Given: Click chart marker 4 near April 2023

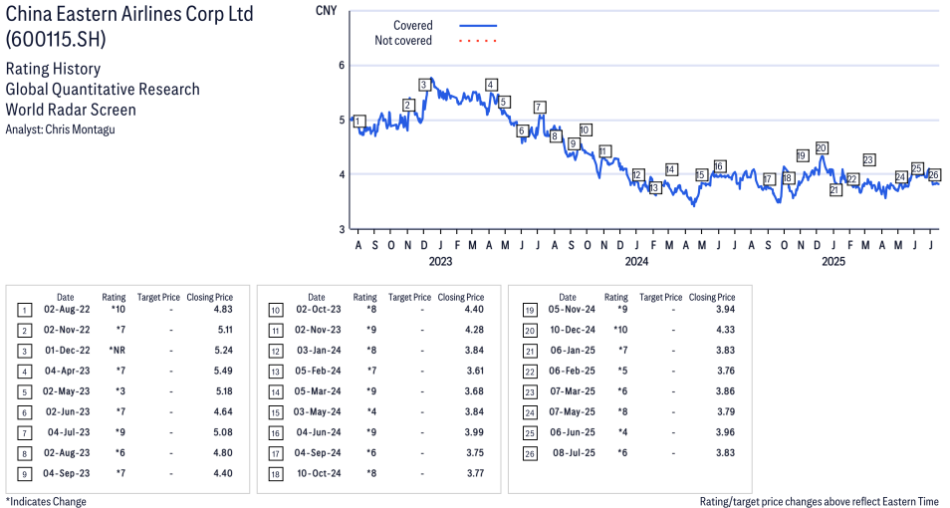Looking at the screenshot, I should click(491, 85).
